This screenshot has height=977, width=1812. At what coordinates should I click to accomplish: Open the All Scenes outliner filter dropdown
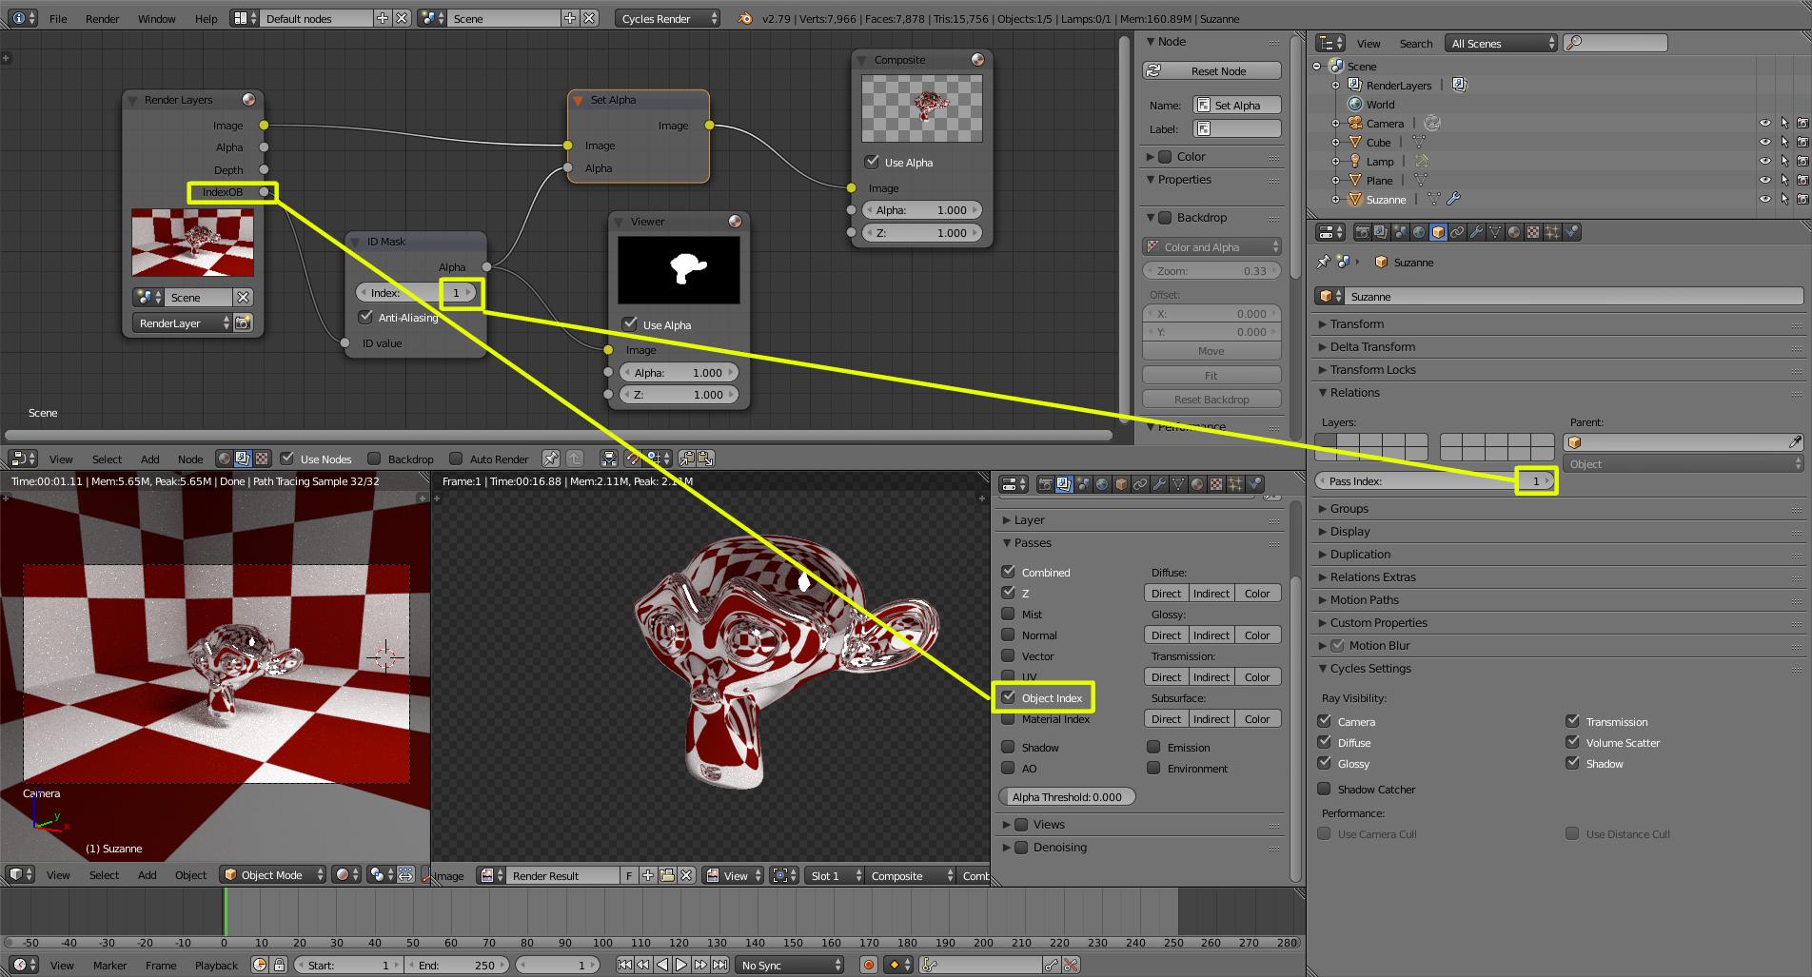(x=1501, y=43)
